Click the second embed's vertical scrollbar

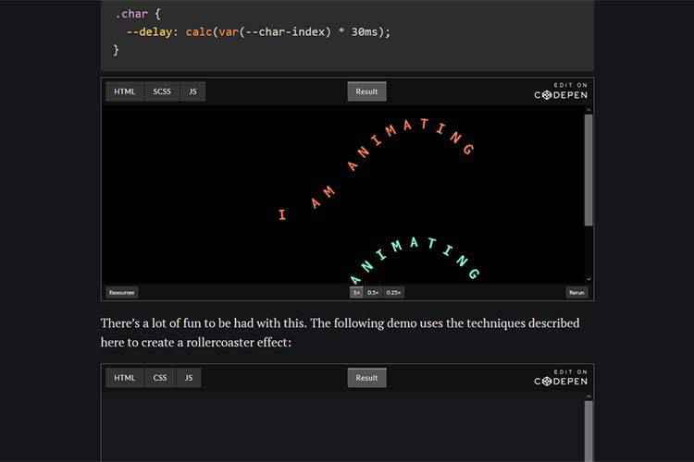(x=589, y=432)
